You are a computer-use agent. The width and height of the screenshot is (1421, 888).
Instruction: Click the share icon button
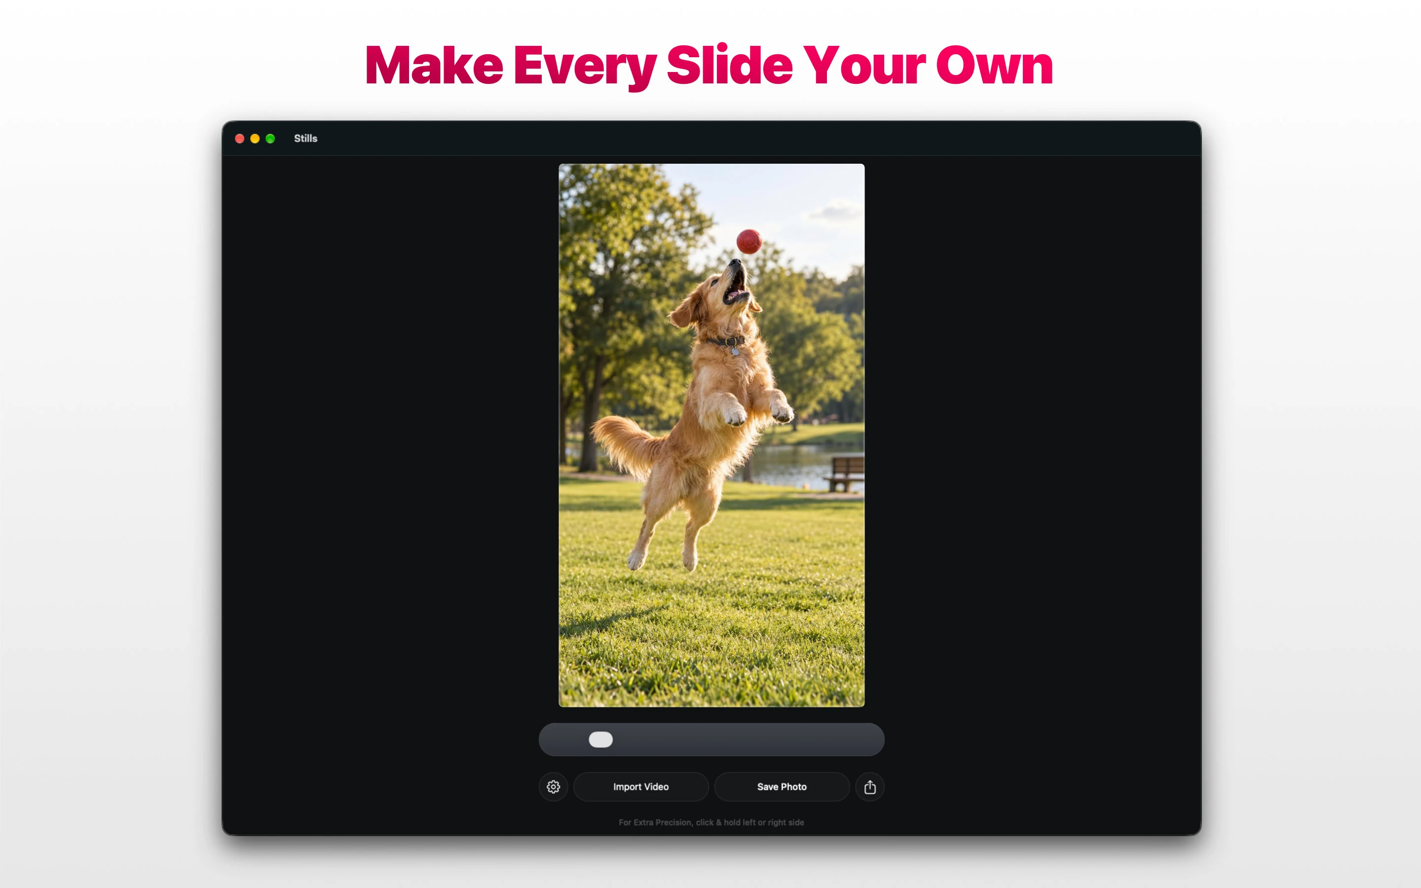[870, 786]
